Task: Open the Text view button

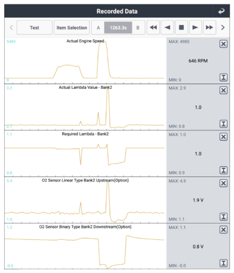Action: [34, 28]
